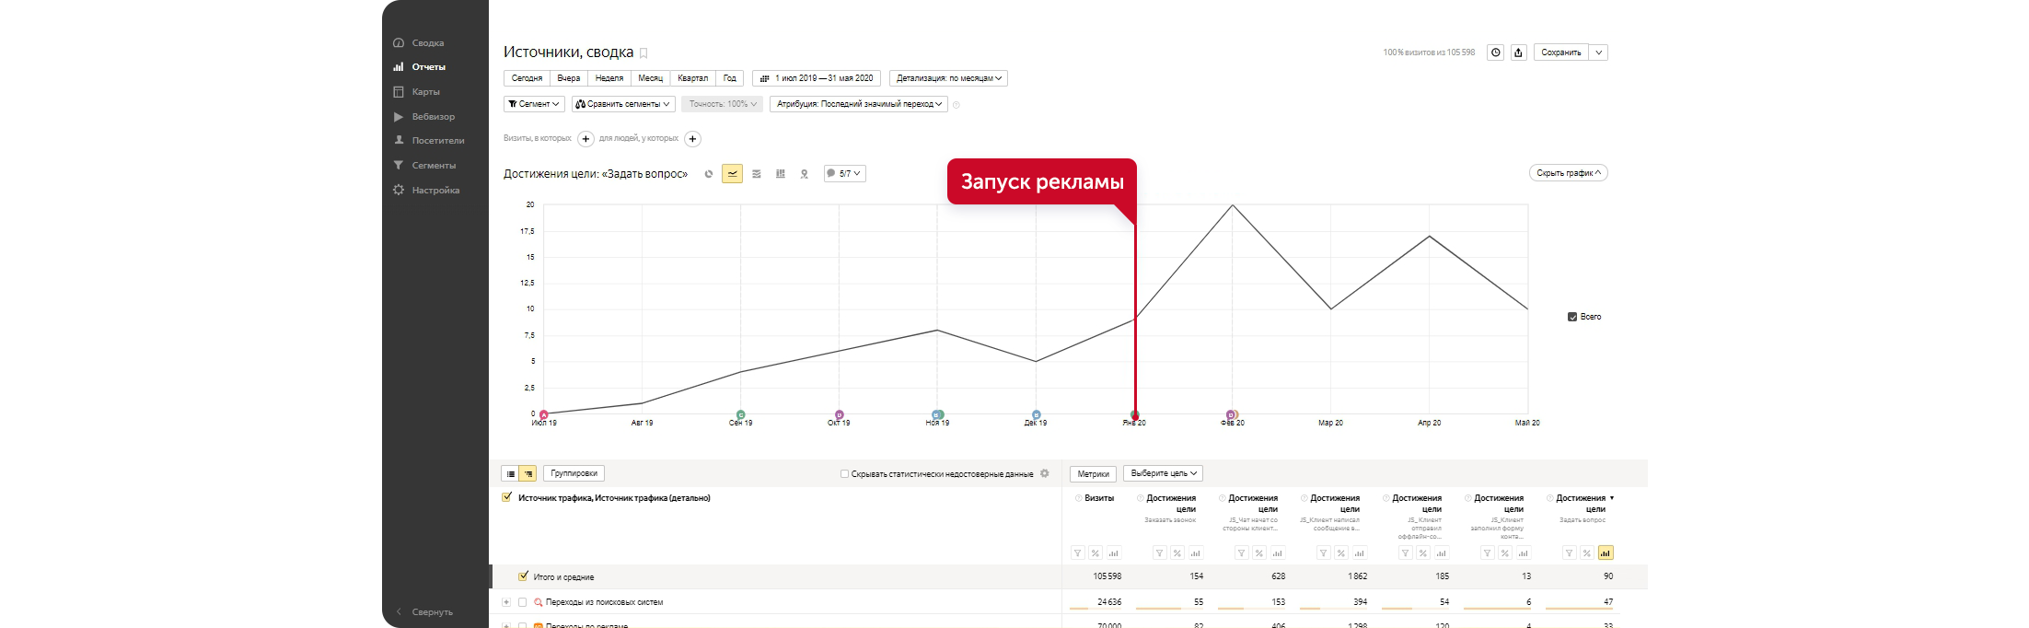Click the chart note marker at Дек 19

[x=1037, y=415]
